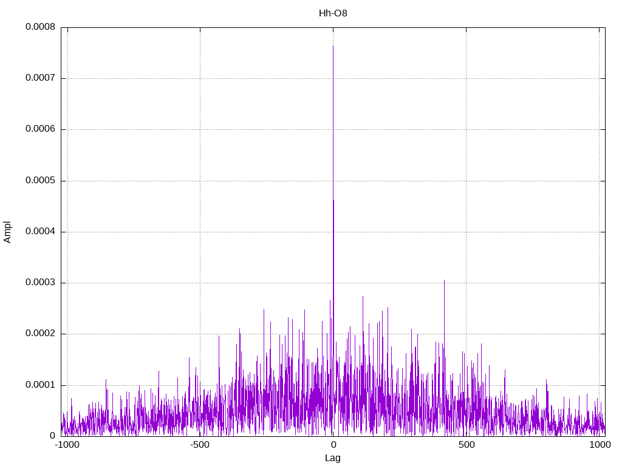Screen dimensions: 622x466
Task: Click the x-axis tick value -1000
Action: (67, 445)
